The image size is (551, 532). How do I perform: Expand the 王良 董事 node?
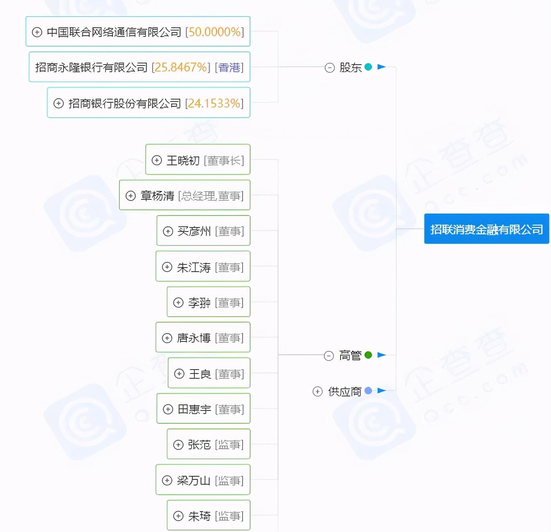click(179, 374)
